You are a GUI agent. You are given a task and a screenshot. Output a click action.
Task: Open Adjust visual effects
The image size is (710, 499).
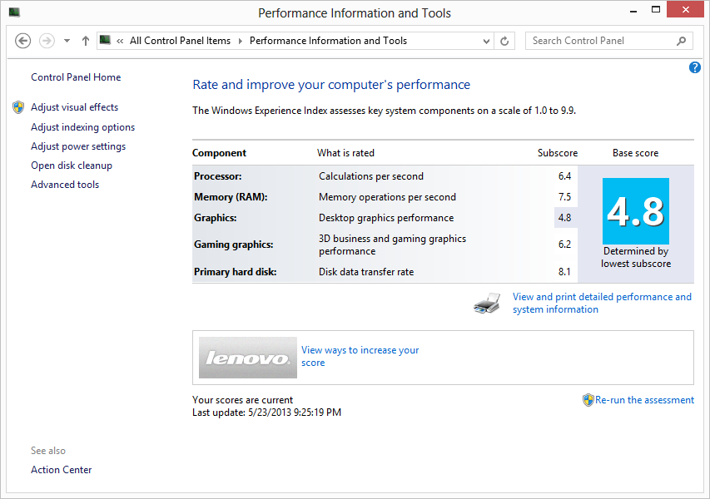(74, 107)
